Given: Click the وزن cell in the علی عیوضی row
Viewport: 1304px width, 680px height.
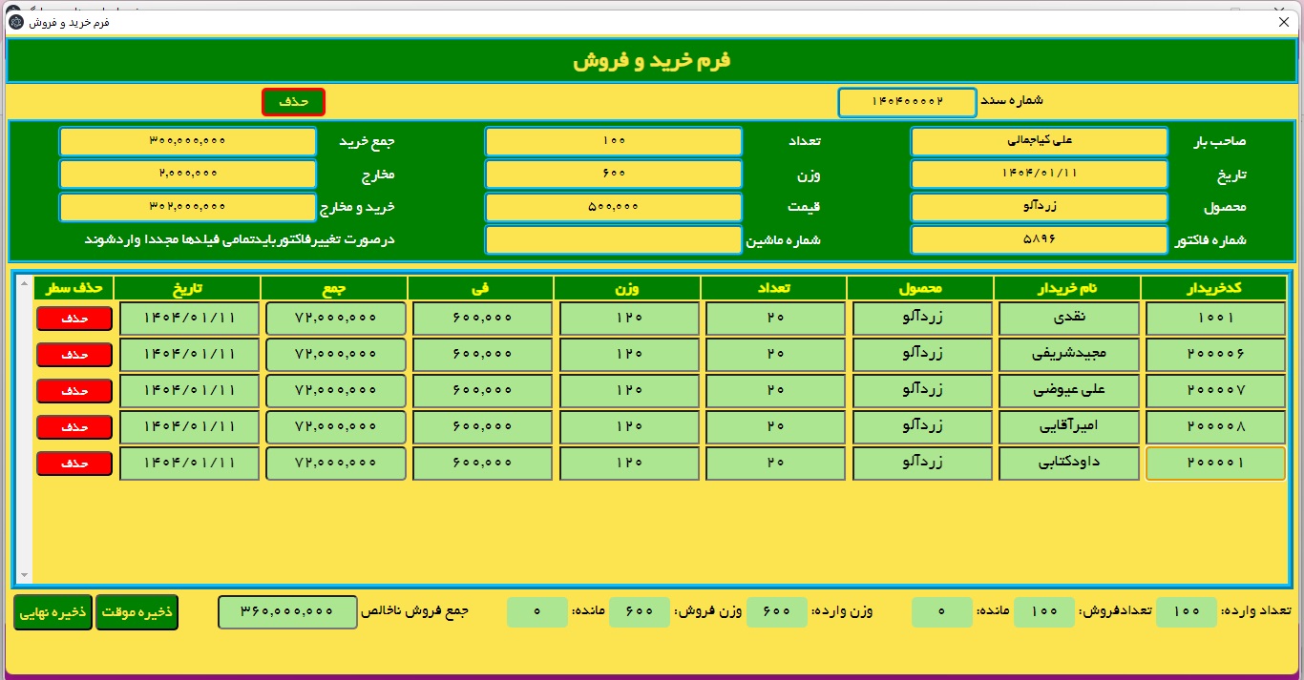Looking at the screenshot, I should tap(628, 391).
